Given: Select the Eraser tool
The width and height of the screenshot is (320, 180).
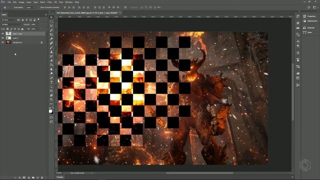Looking at the screenshot, I should point(51,60).
